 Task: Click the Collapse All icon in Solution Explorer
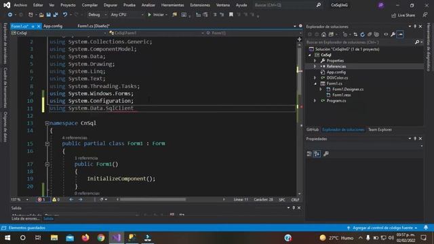(369, 35)
